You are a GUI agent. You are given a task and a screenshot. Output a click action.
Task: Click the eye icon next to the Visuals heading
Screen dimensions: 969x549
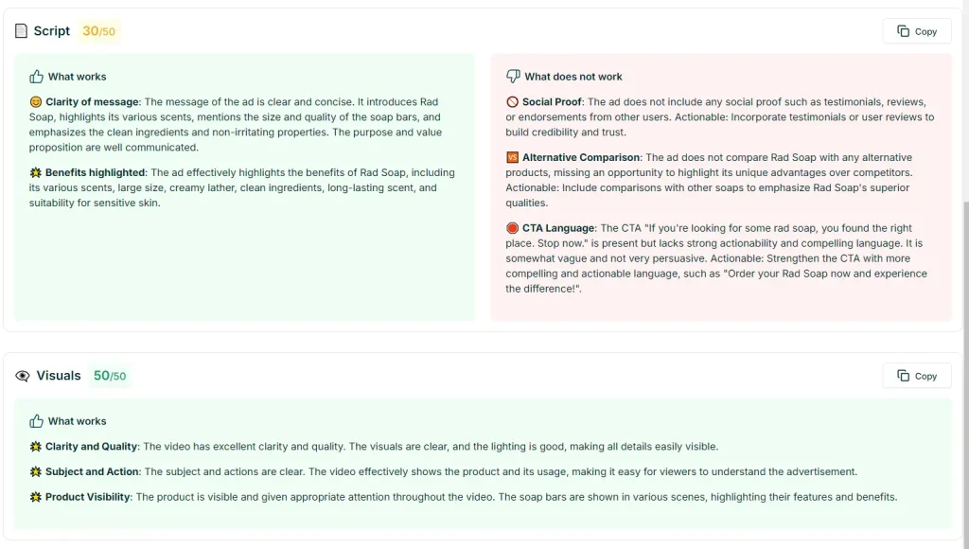[23, 375]
